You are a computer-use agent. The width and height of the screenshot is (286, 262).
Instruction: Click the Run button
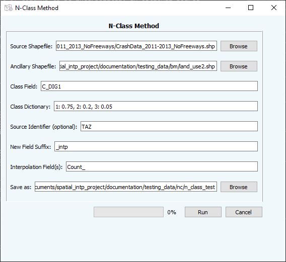[203, 212]
